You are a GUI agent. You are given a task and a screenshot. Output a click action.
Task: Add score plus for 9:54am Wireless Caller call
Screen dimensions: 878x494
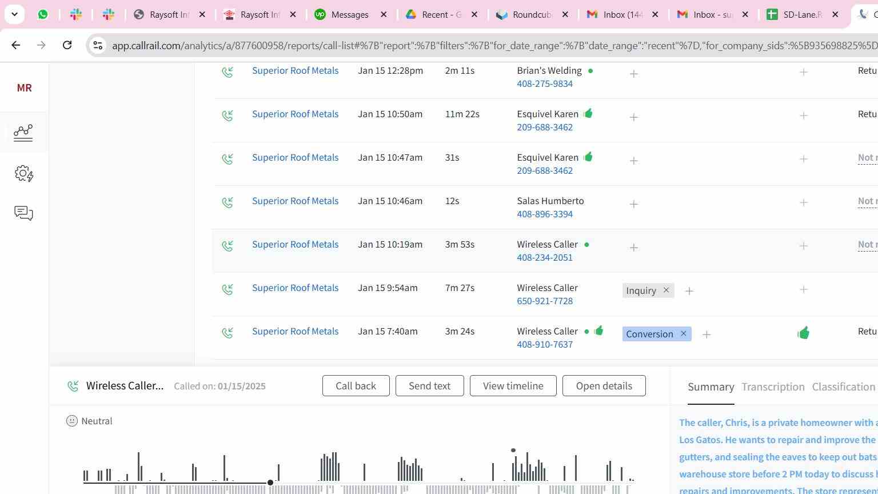point(803,289)
